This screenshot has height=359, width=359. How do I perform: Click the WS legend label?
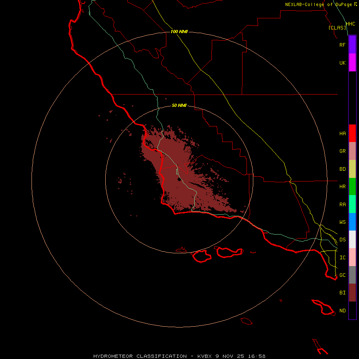pos(342,222)
